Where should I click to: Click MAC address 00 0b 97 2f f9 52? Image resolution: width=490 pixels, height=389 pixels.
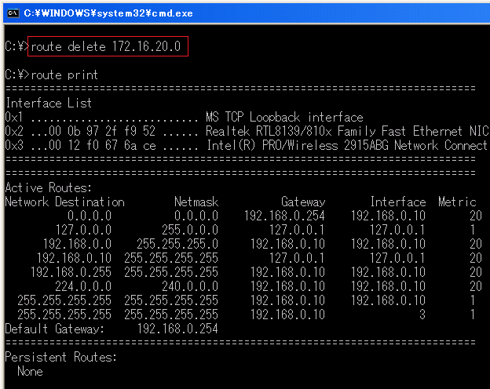[102, 131]
